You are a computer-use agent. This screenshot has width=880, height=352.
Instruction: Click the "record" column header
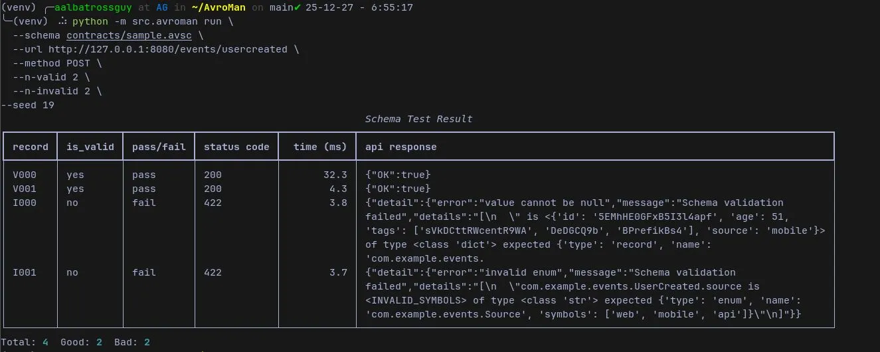click(31, 147)
